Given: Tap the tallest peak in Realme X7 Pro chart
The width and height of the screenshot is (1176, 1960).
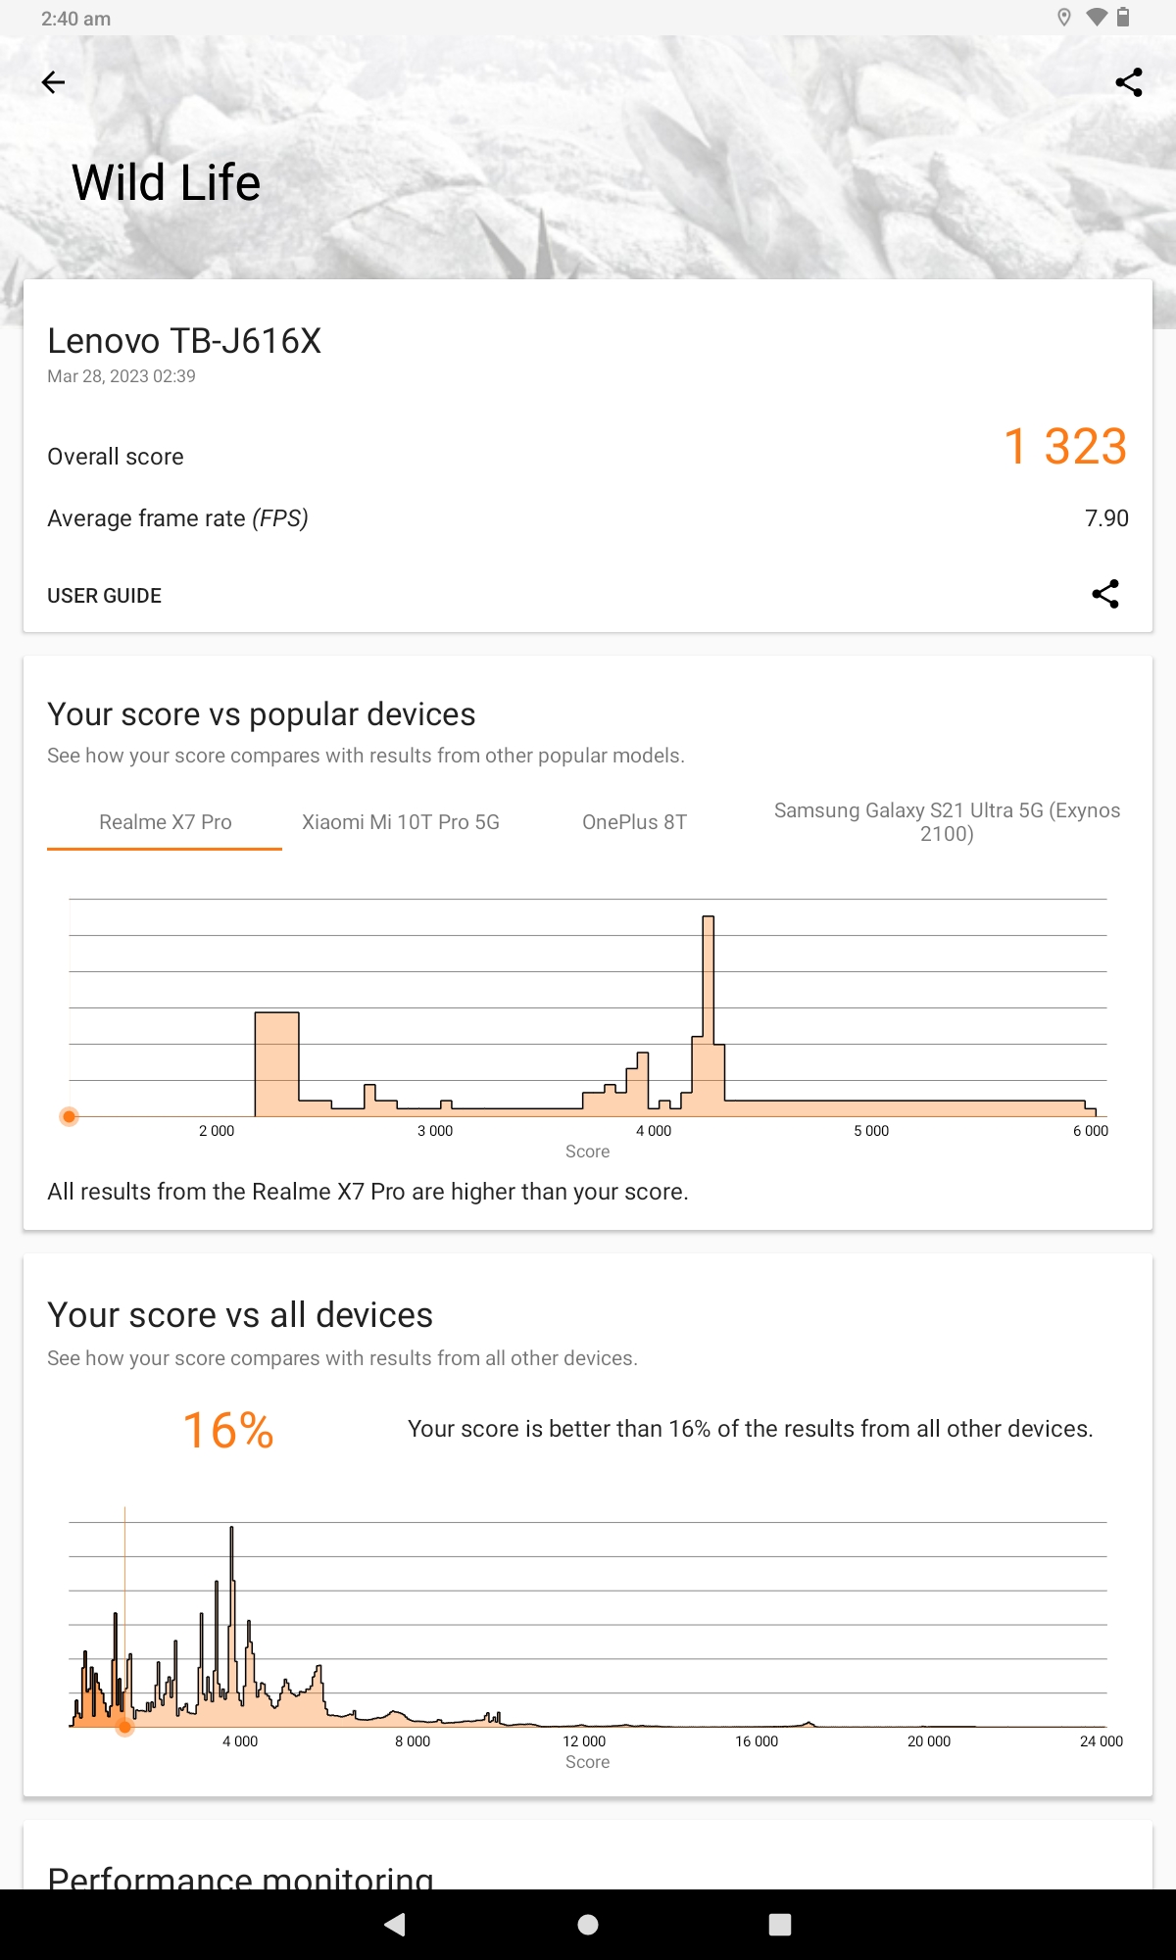Looking at the screenshot, I should click(709, 980).
